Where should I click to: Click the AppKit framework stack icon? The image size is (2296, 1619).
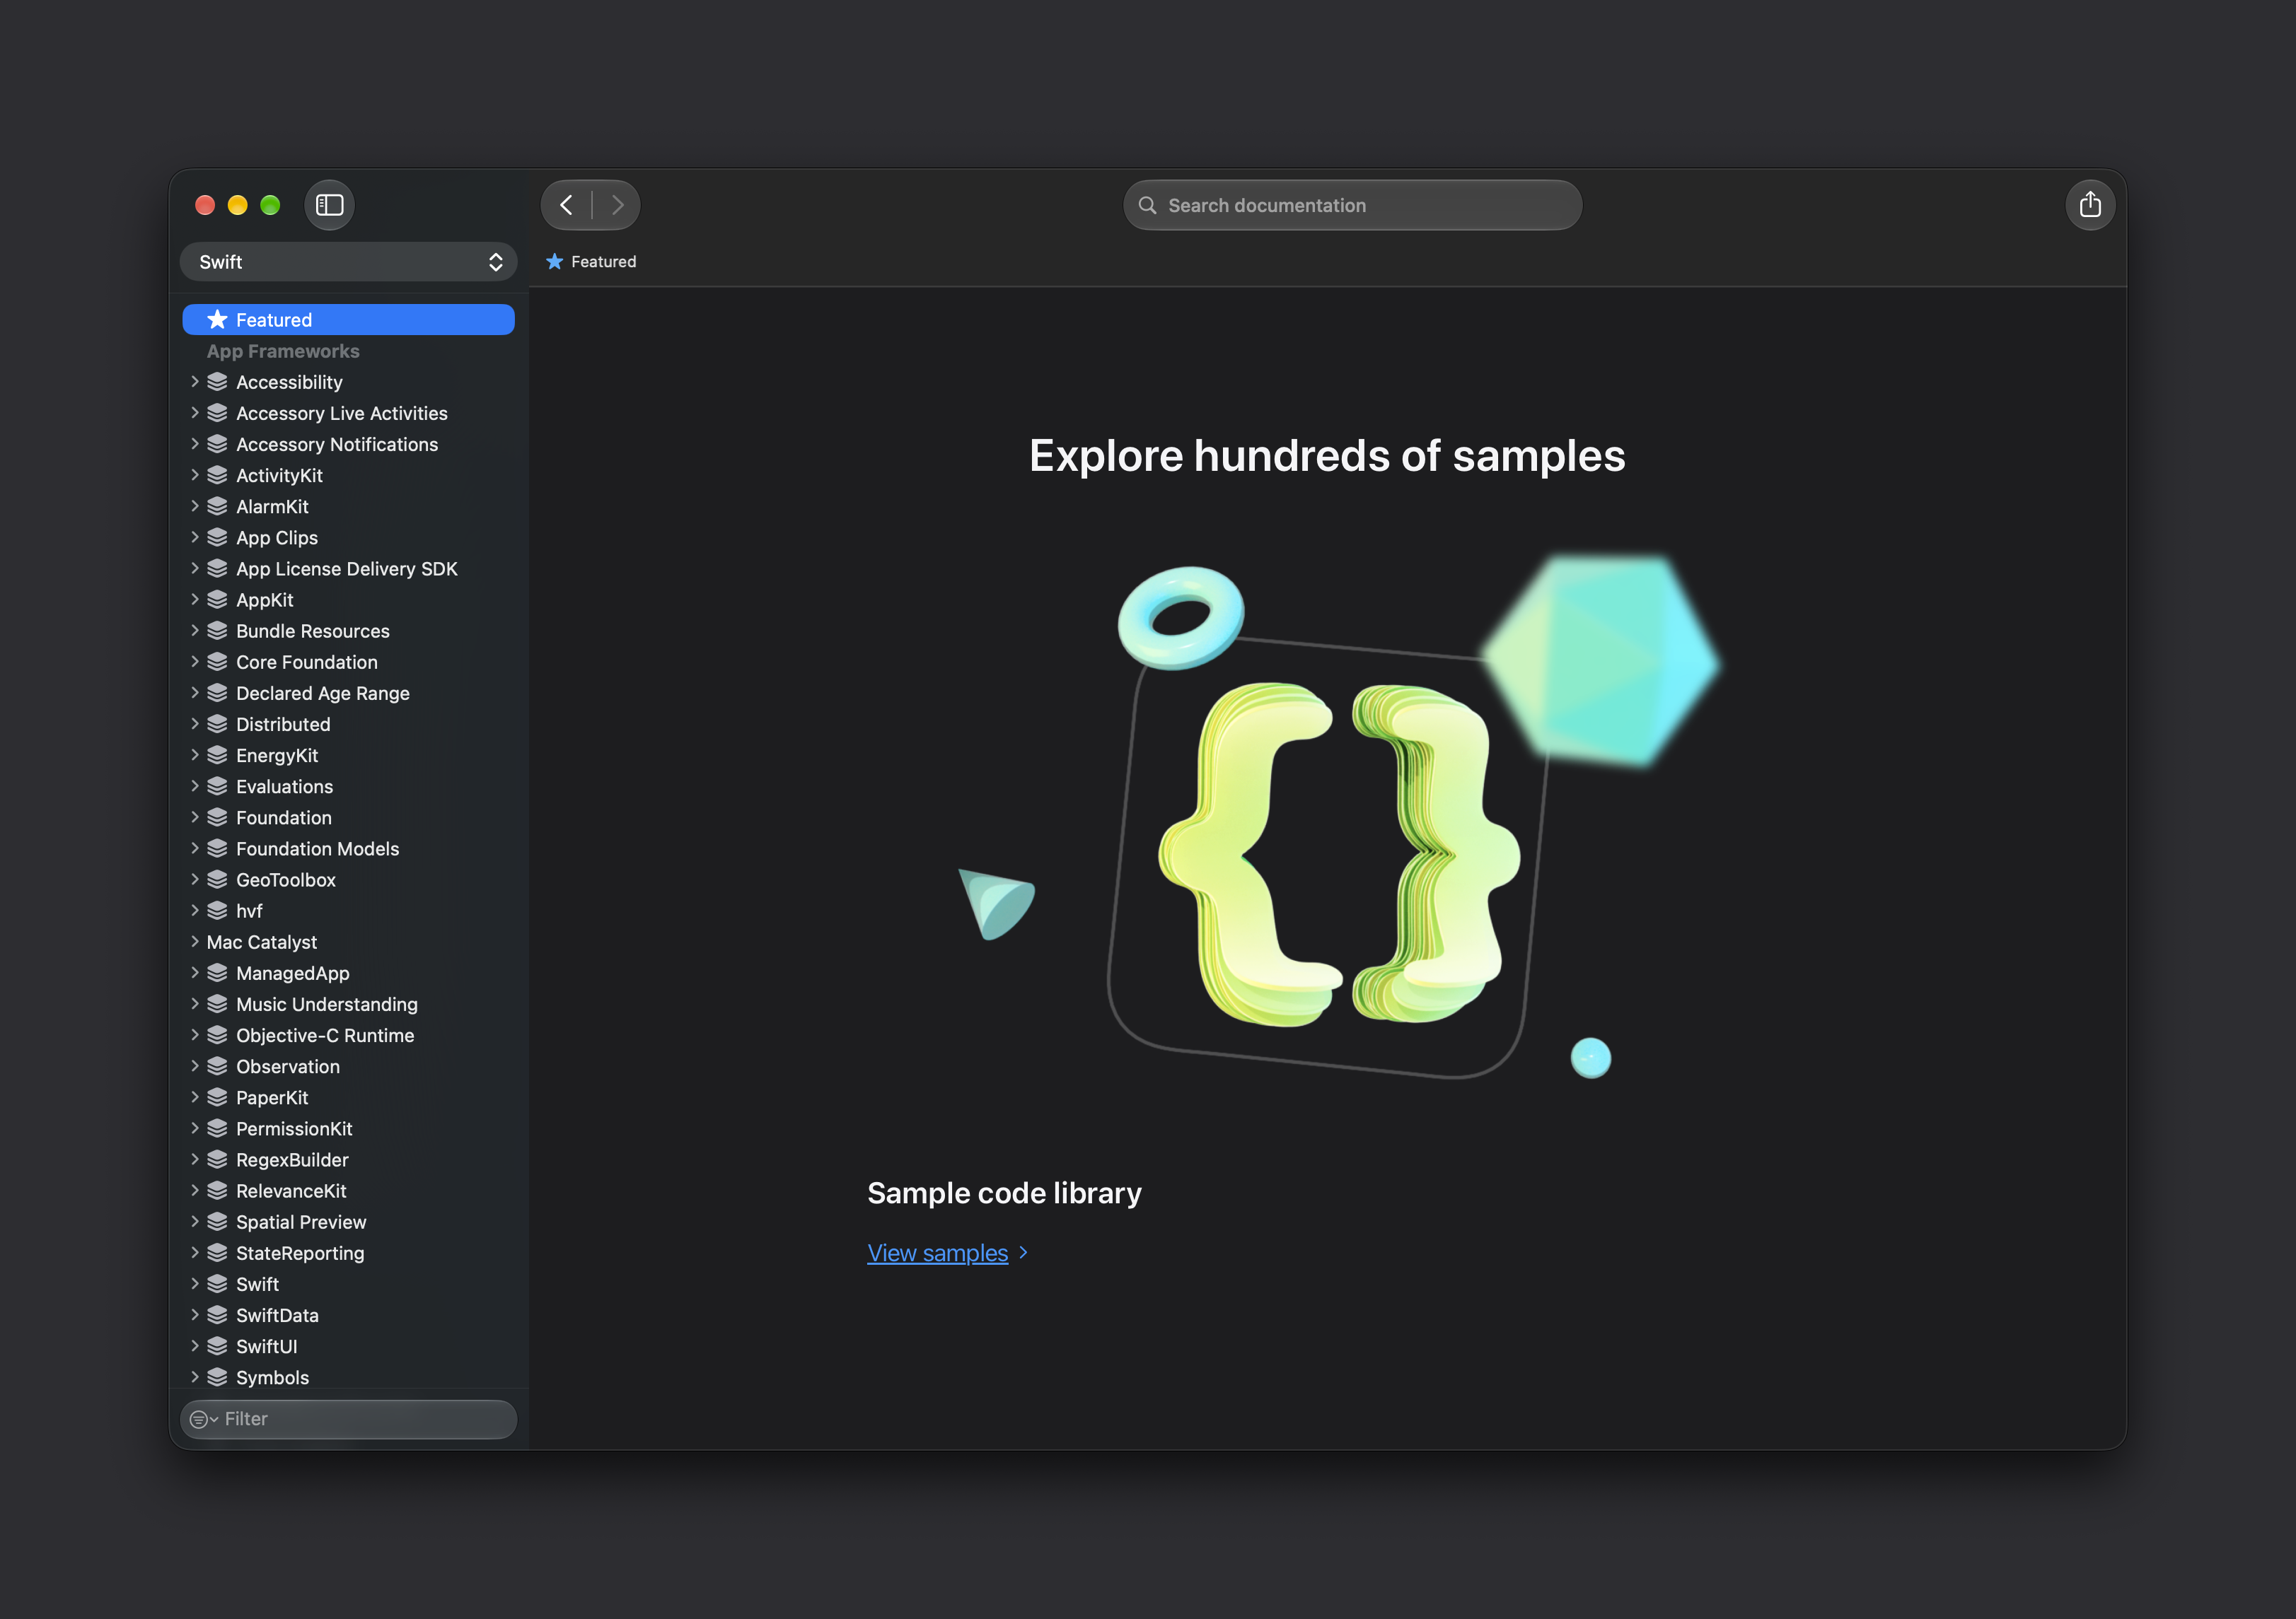point(217,600)
